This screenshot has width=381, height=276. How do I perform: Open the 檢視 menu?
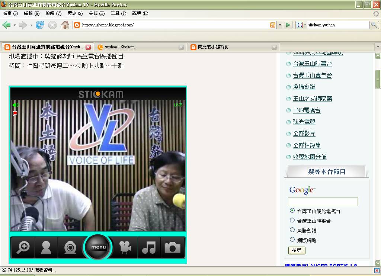point(54,13)
